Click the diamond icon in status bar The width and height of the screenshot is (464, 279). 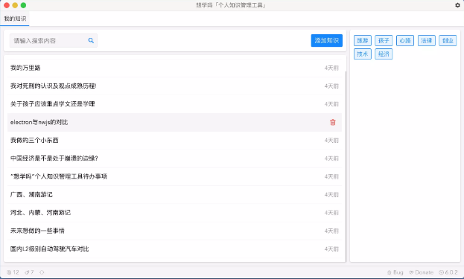click(42, 272)
